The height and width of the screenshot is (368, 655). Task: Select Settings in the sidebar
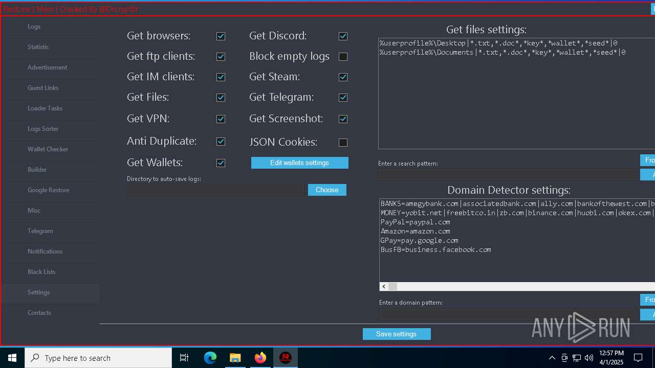(x=50, y=292)
